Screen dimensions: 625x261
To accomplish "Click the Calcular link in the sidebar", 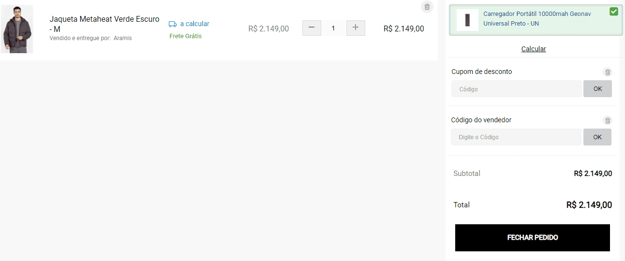I will (534, 49).
